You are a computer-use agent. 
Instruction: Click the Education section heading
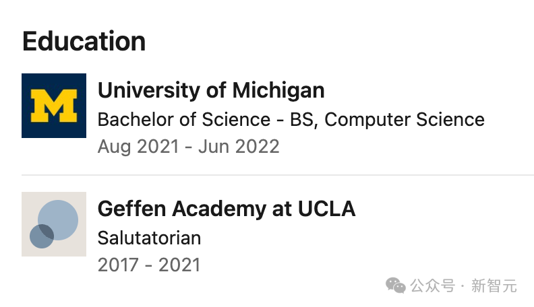pyautogui.click(x=84, y=42)
